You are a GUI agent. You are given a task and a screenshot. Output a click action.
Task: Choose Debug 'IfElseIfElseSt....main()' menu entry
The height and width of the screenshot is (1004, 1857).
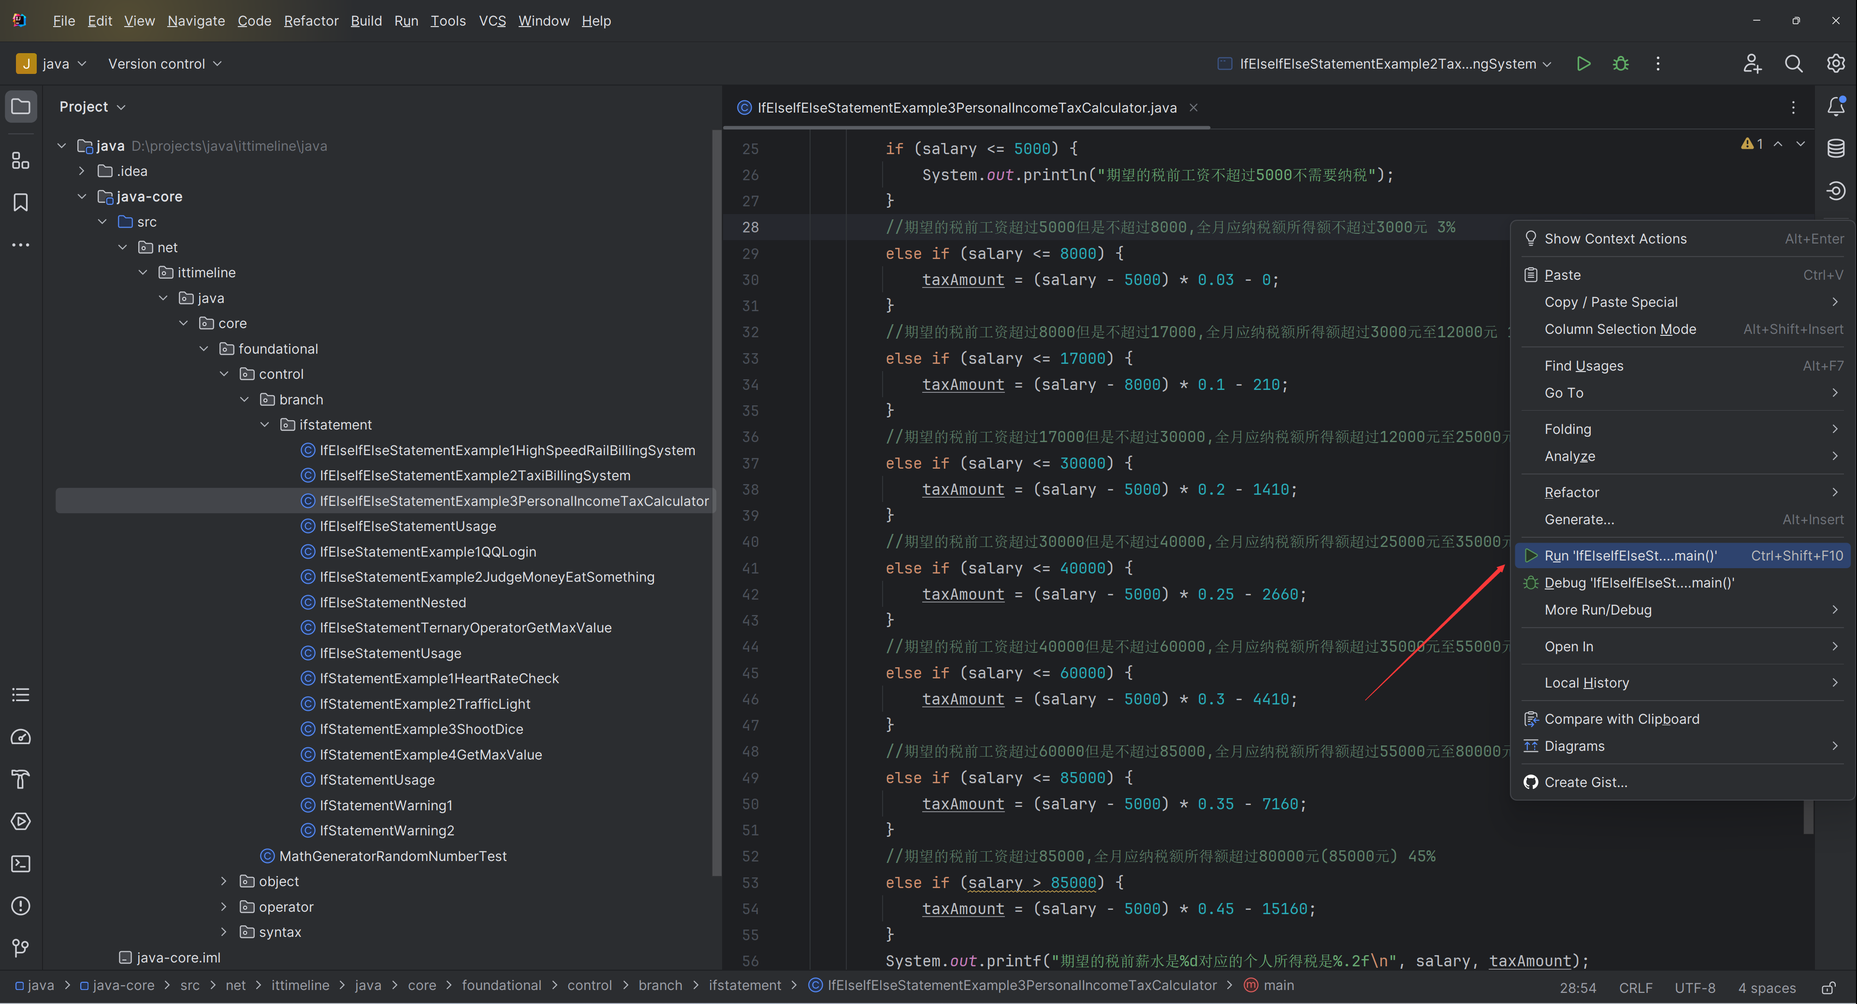1683,582
